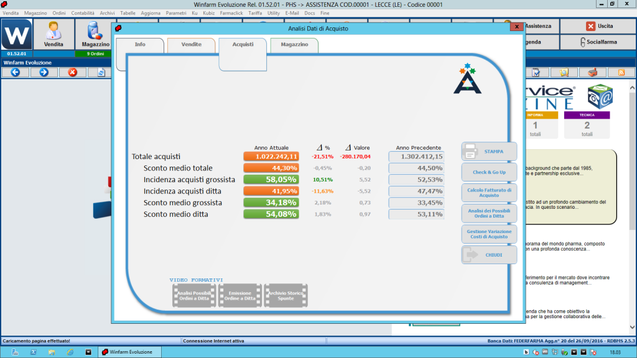Screen dimensions: 637x358
Task: Open Analisi dei Possibili Ordini a Ditta
Action: (489, 214)
